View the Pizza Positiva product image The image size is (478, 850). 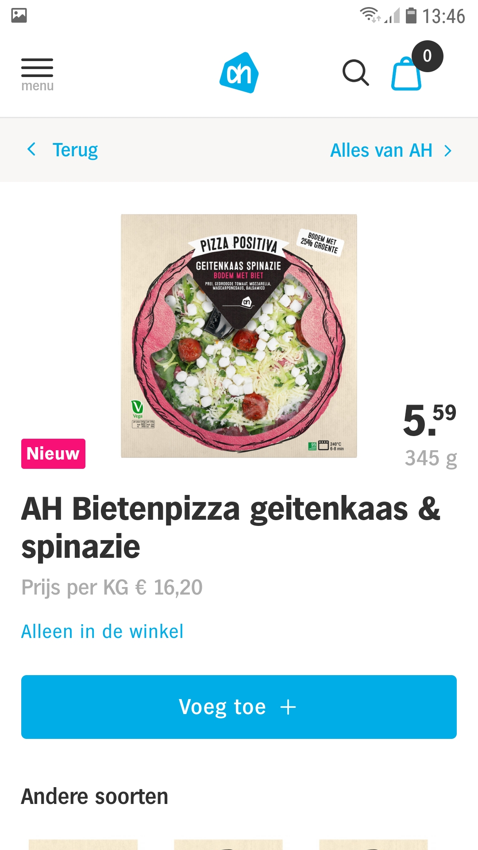(239, 336)
